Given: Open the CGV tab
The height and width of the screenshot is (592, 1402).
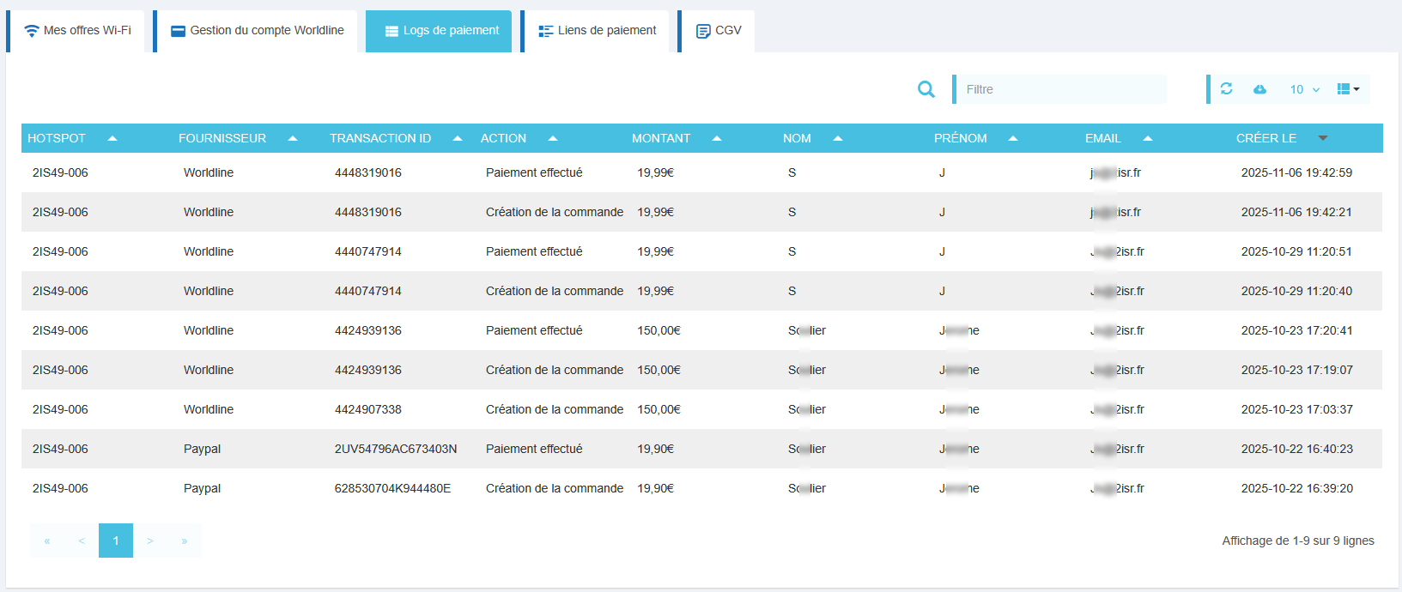Looking at the screenshot, I should click(719, 31).
